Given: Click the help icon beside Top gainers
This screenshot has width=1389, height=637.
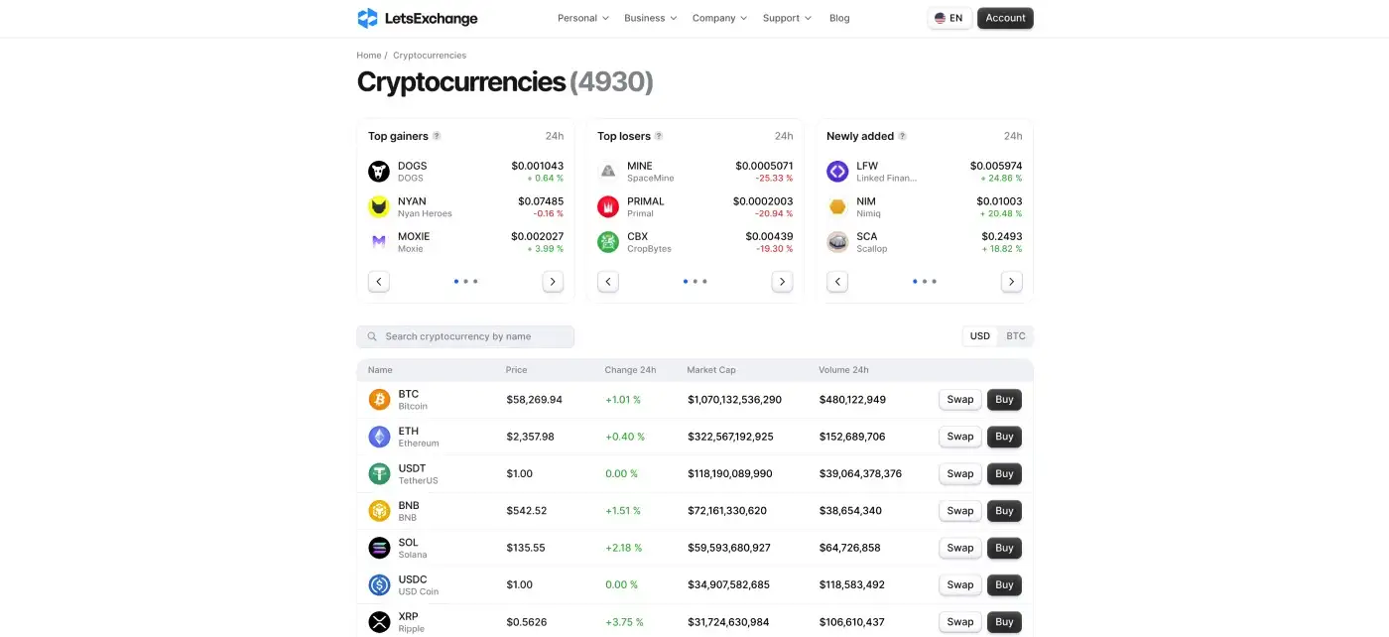Looking at the screenshot, I should click(x=437, y=136).
